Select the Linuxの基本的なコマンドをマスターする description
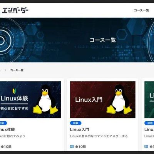 click(99, 136)
